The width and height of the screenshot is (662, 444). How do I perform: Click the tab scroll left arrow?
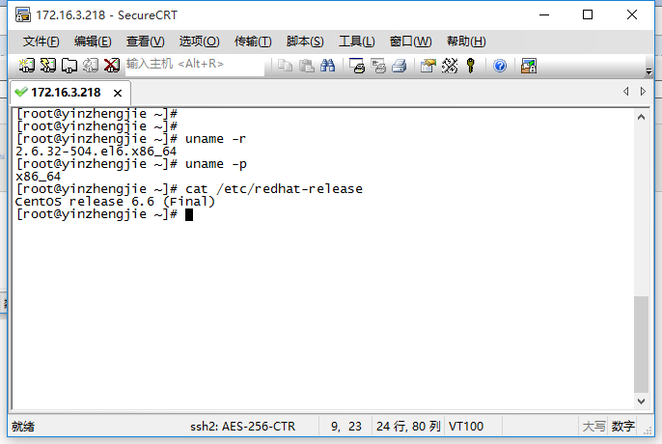[625, 92]
